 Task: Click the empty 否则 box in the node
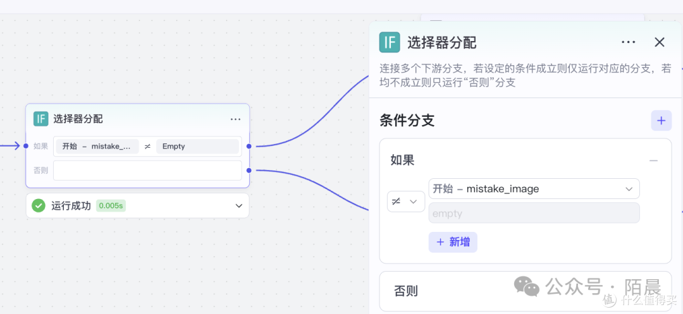pos(147,171)
